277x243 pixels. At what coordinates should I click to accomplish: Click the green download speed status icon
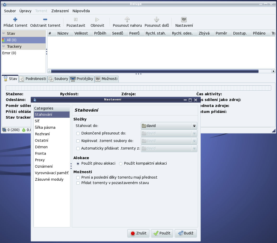point(24,130)
